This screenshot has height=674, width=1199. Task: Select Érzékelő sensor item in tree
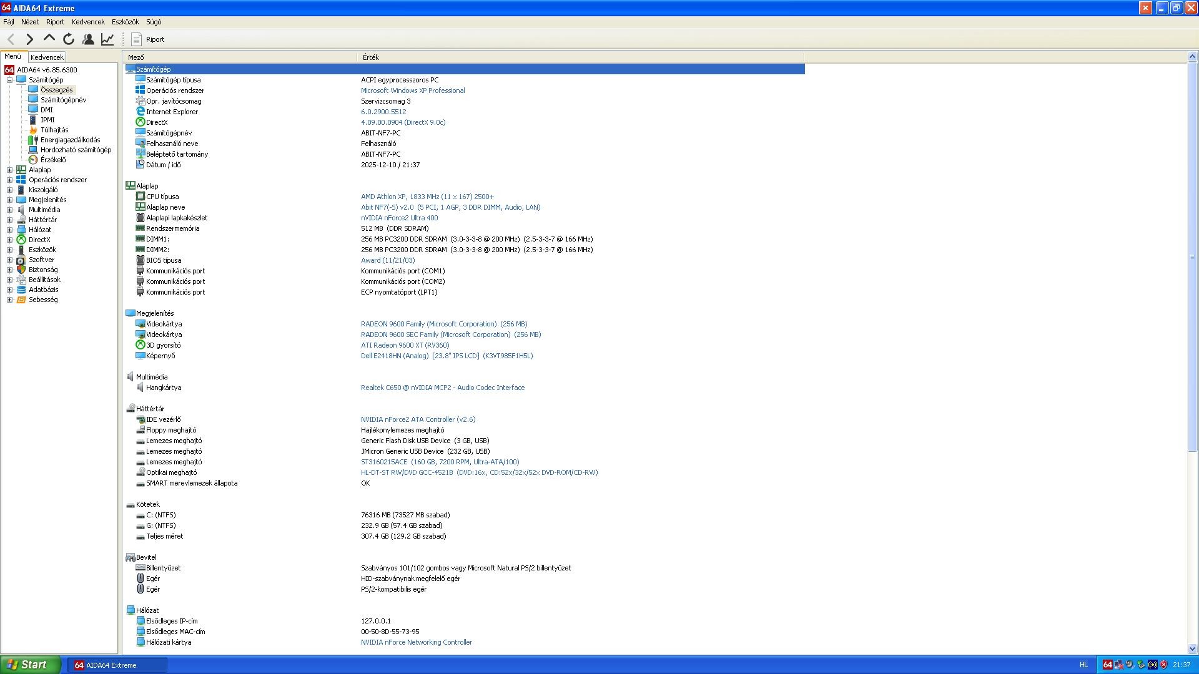coord(52,160)
